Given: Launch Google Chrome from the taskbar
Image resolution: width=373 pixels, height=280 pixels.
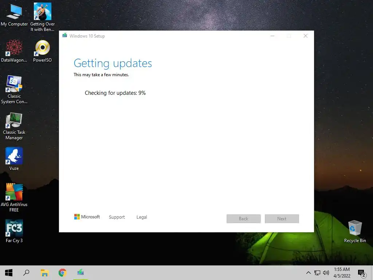Looking at the screenshot, I should click(x=62, y=273).
